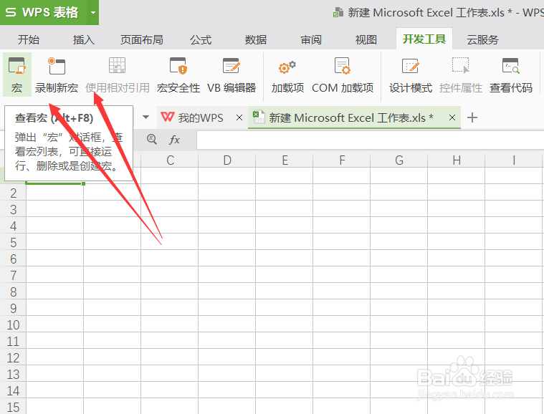Expand the WPS 表格 menu dropdown arrow
This screenshot has height=414, width=544.
92,12
